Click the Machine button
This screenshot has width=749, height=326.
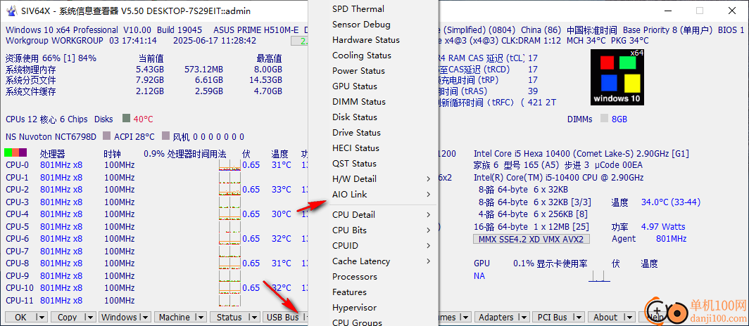point(175,317)
